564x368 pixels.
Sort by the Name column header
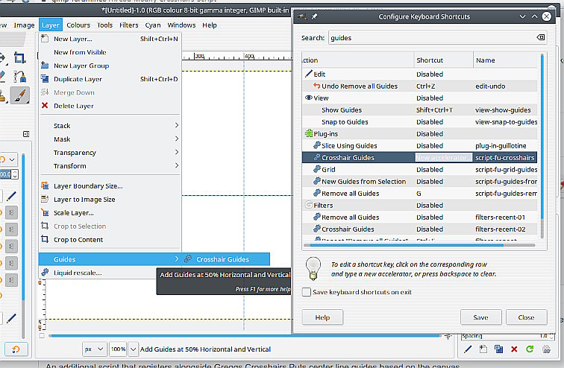tap(505, 60)
